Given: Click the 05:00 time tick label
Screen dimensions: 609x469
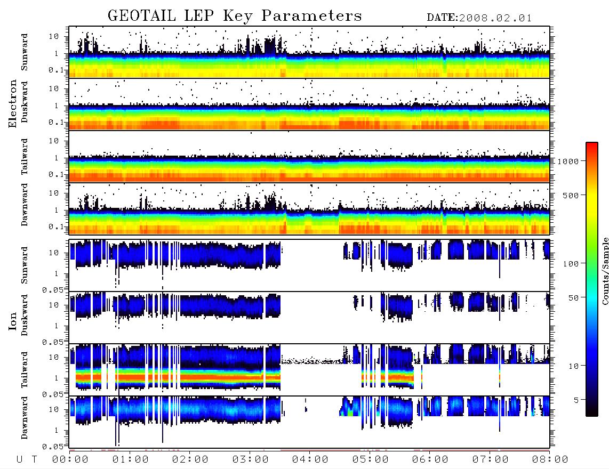Looking at the screenshot, I should pyautogui.click(x=371, y=460).
